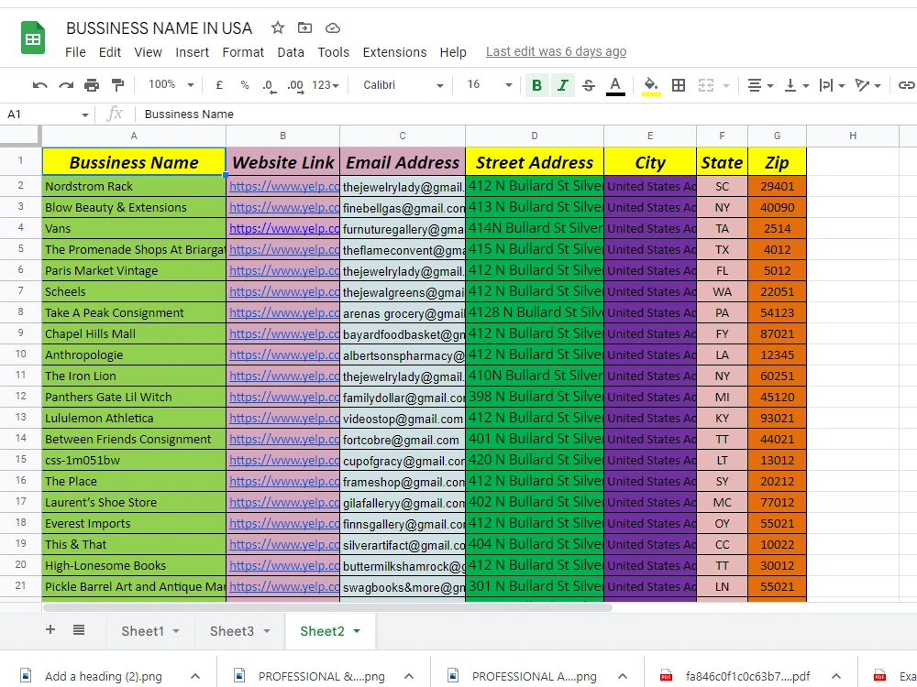Select column D header
The image size is (917, 687).
click(535, 136)
